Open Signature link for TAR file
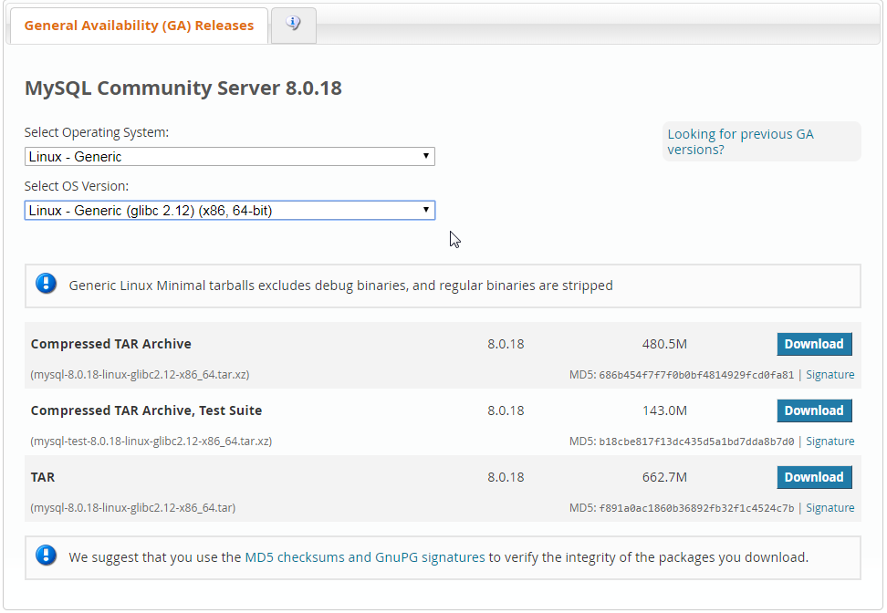887x613 pixels. [830, 508]
